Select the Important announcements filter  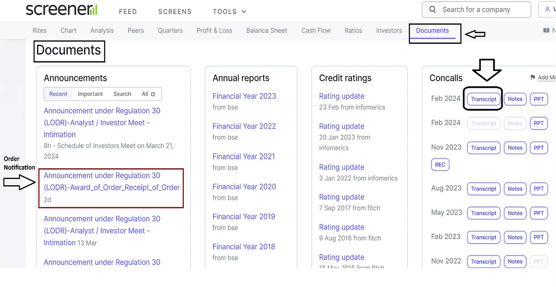coord(90,94)
